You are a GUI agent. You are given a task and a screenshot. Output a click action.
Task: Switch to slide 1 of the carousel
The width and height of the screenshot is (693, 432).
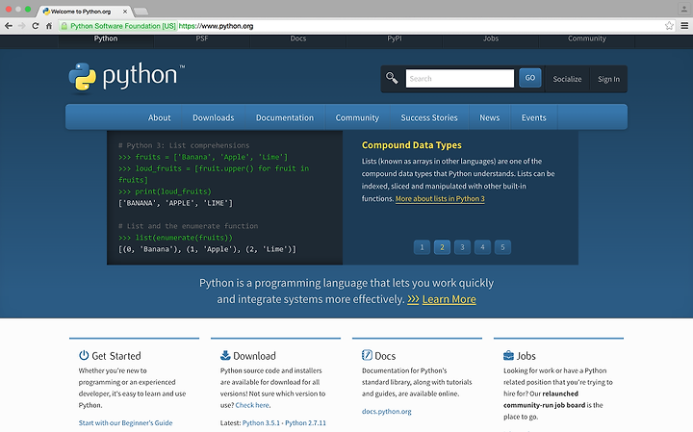point(422,247)
